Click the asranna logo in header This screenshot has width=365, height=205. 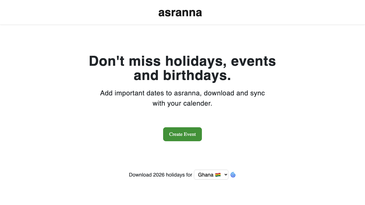(x=180, y=12)
